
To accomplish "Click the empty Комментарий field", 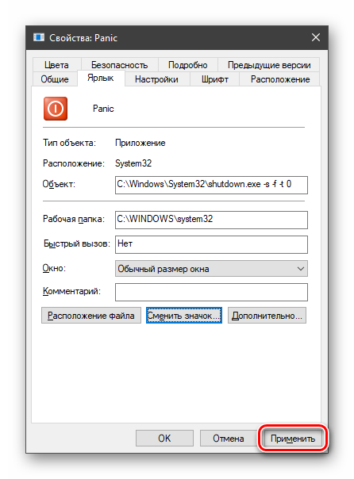I will [211, 292].
